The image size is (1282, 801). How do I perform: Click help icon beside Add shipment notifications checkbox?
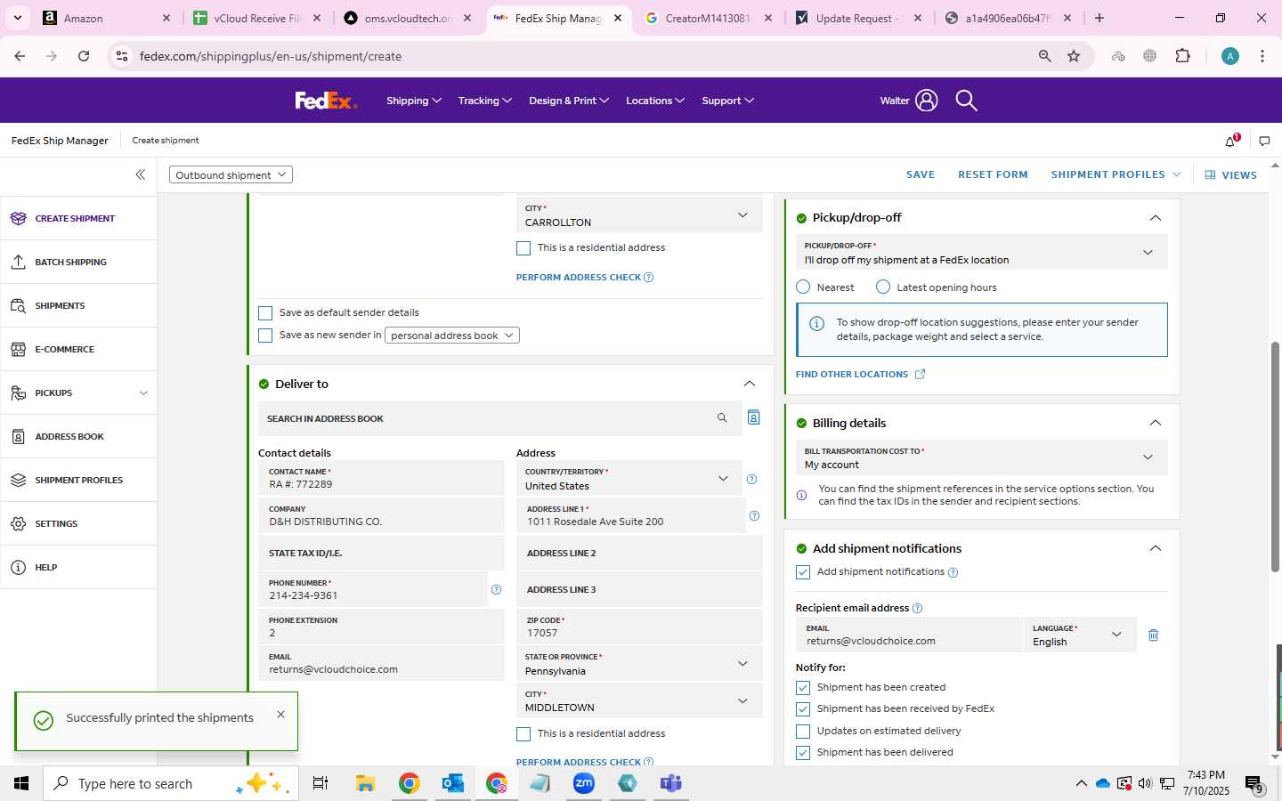tap(953, 572)
